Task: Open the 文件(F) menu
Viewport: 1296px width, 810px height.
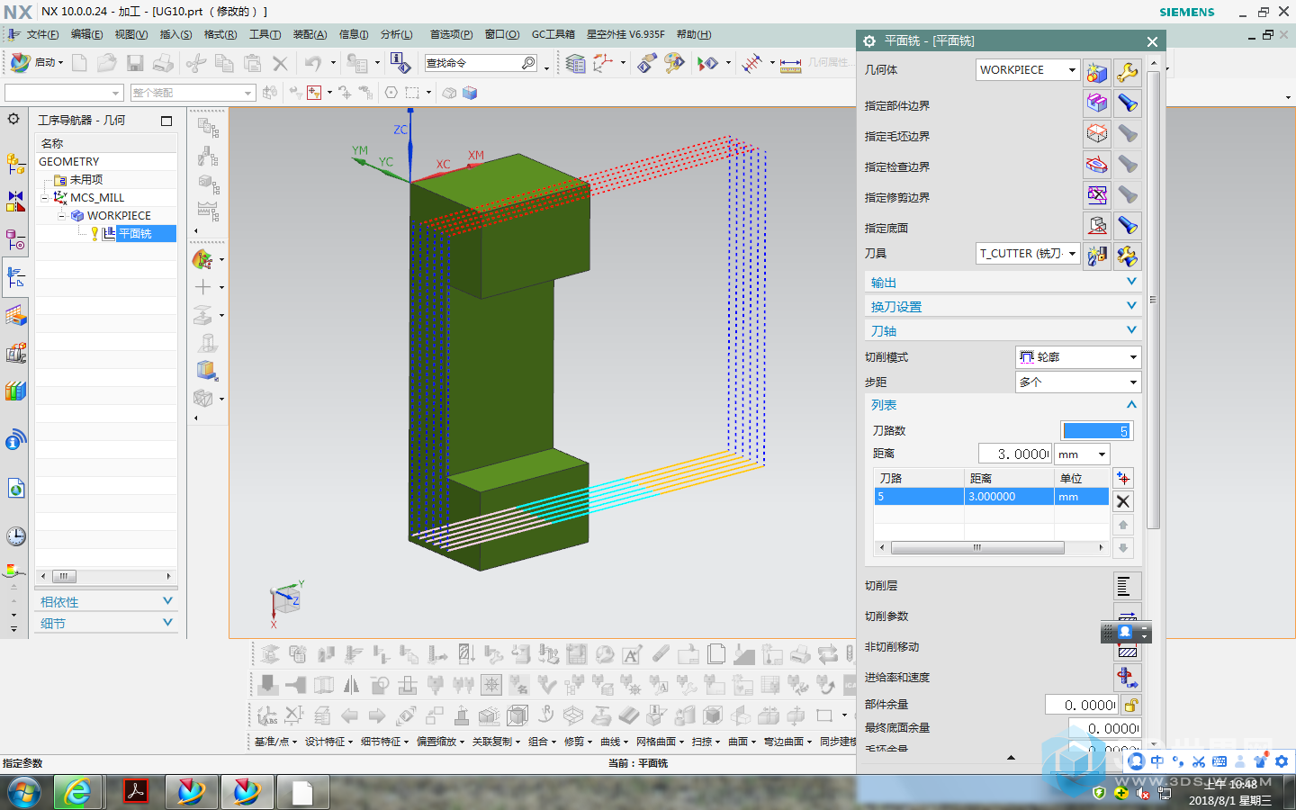Action: click(x=42, y=34)
